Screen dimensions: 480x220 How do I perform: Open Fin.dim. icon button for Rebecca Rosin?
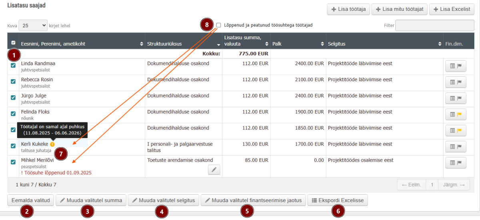(456, 82)
